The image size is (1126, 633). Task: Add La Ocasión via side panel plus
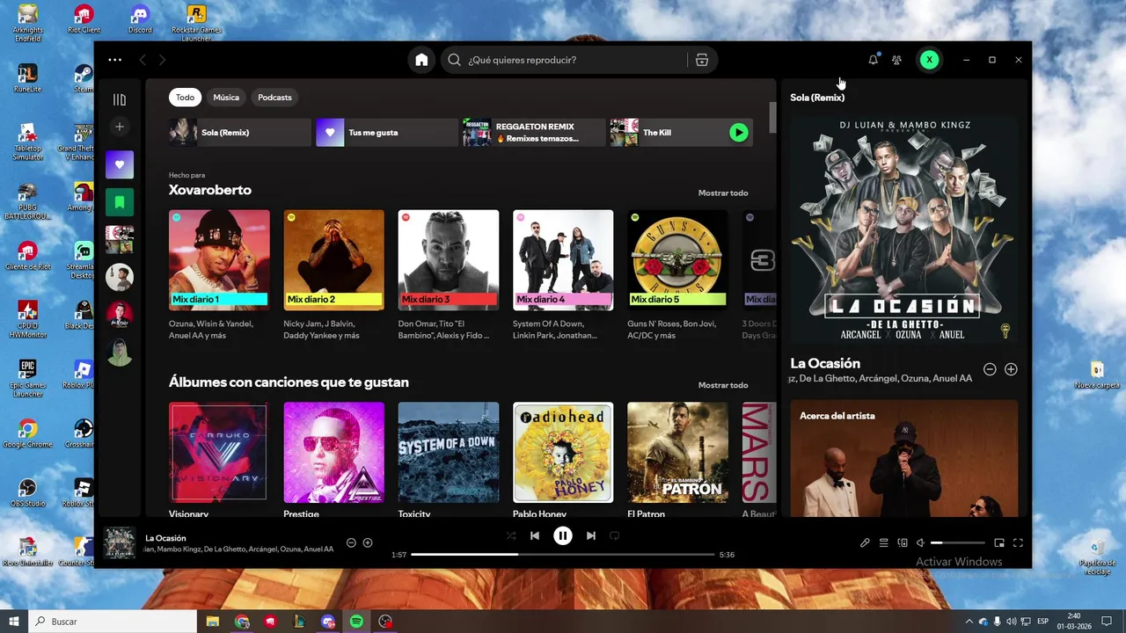click(x=1011, y=369)
